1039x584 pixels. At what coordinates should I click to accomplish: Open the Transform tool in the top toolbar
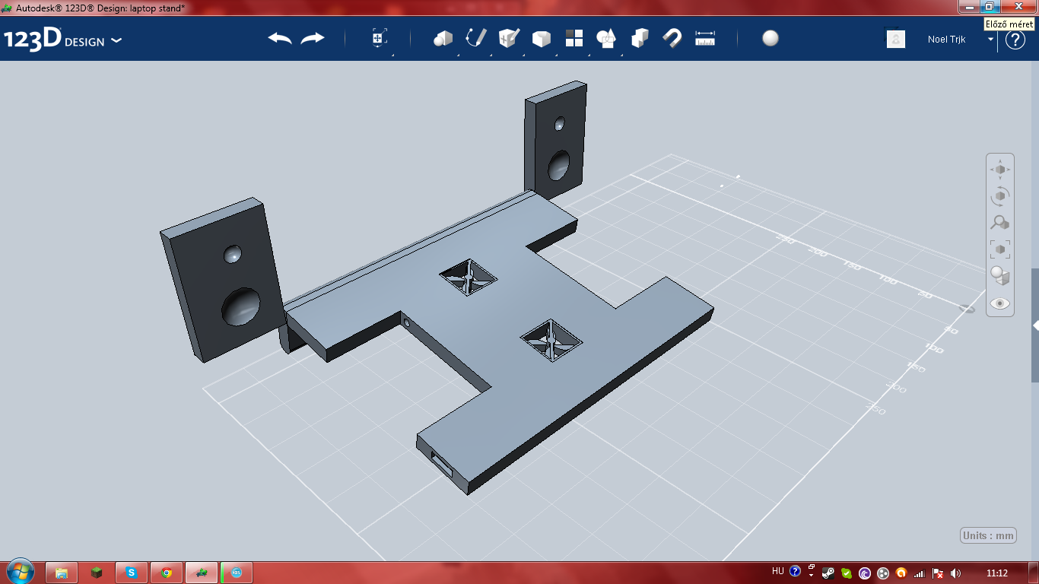click(380, 39)
